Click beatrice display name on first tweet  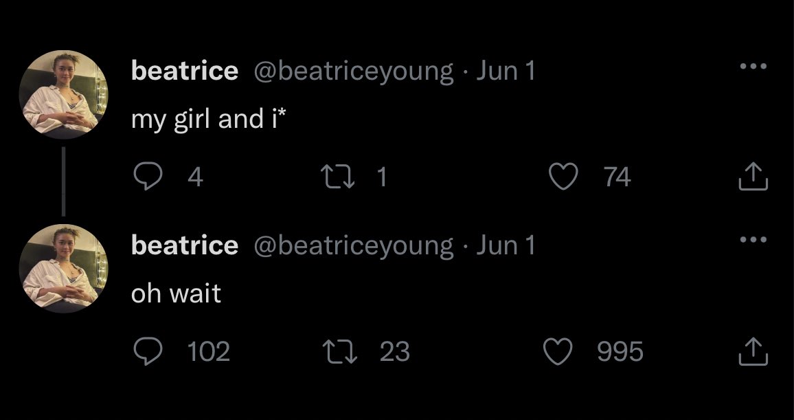point(184,70)
